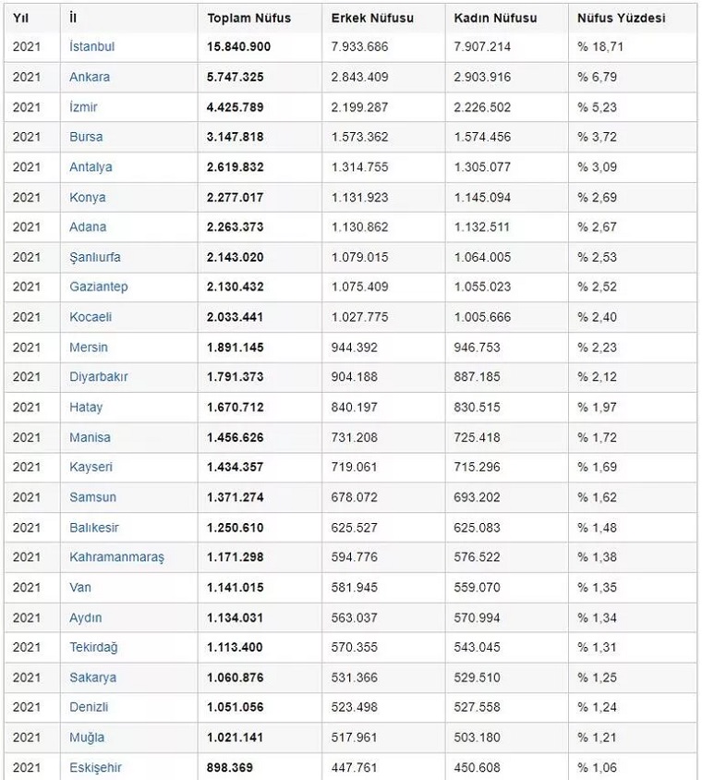
Task: Click the Toplam Nüfus column header
Action: coord(248,18)
